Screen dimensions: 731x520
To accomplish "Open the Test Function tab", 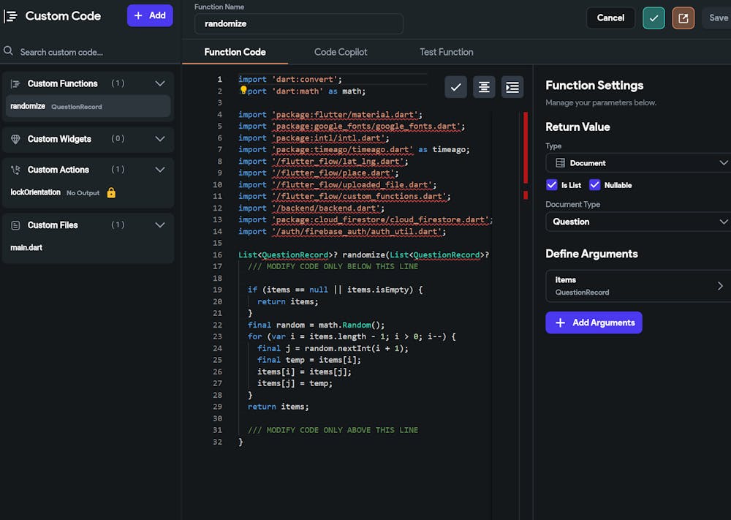I will point(446,52).
